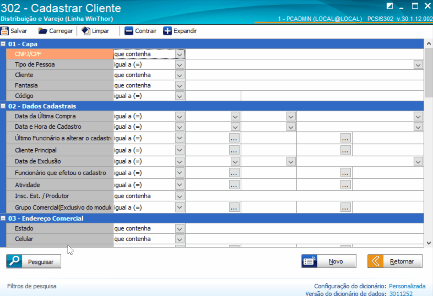The width and height of the screenshot is (433, 296).
Task: Open first lookup for Último Funcionário a alterar
Action: (x=234, y=138)
